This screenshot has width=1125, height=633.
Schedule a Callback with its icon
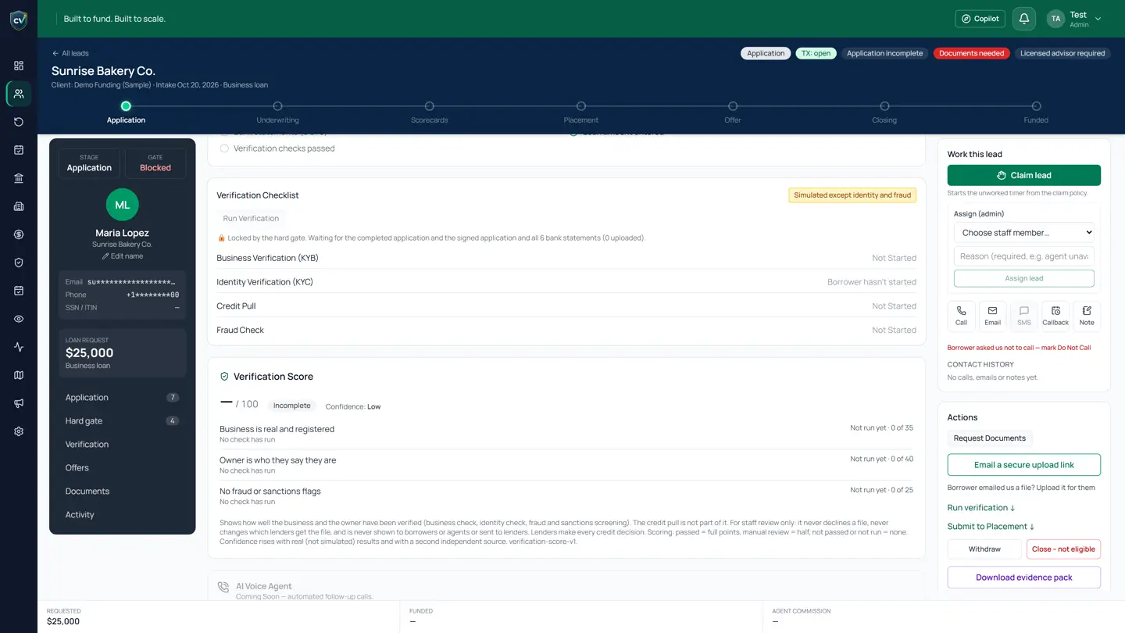pyautogui.click(x=1055, y=316)
